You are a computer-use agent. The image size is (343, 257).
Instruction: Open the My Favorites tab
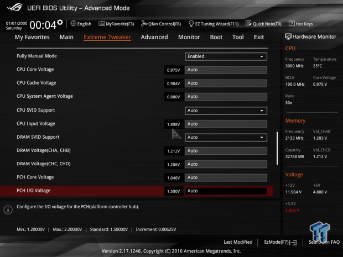pyautogui.click(x=32, y=37)
